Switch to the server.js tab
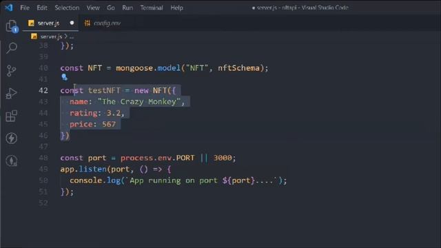This screenshot has width=441, height=248. pyautogui.click(x=50, y=23)
